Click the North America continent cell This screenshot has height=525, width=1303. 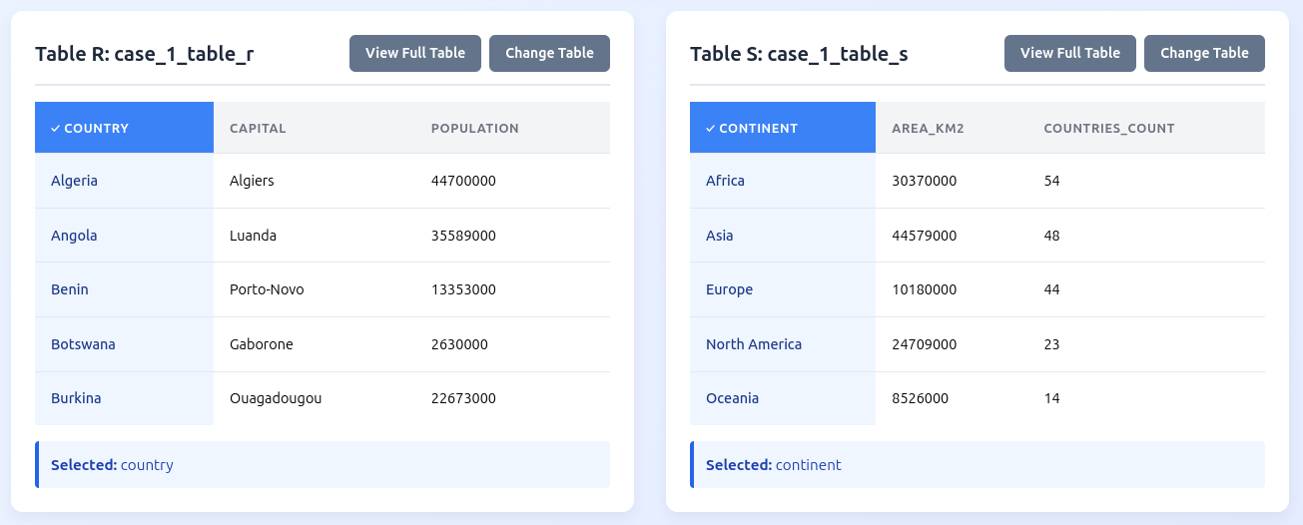click(x=753, y=344)
